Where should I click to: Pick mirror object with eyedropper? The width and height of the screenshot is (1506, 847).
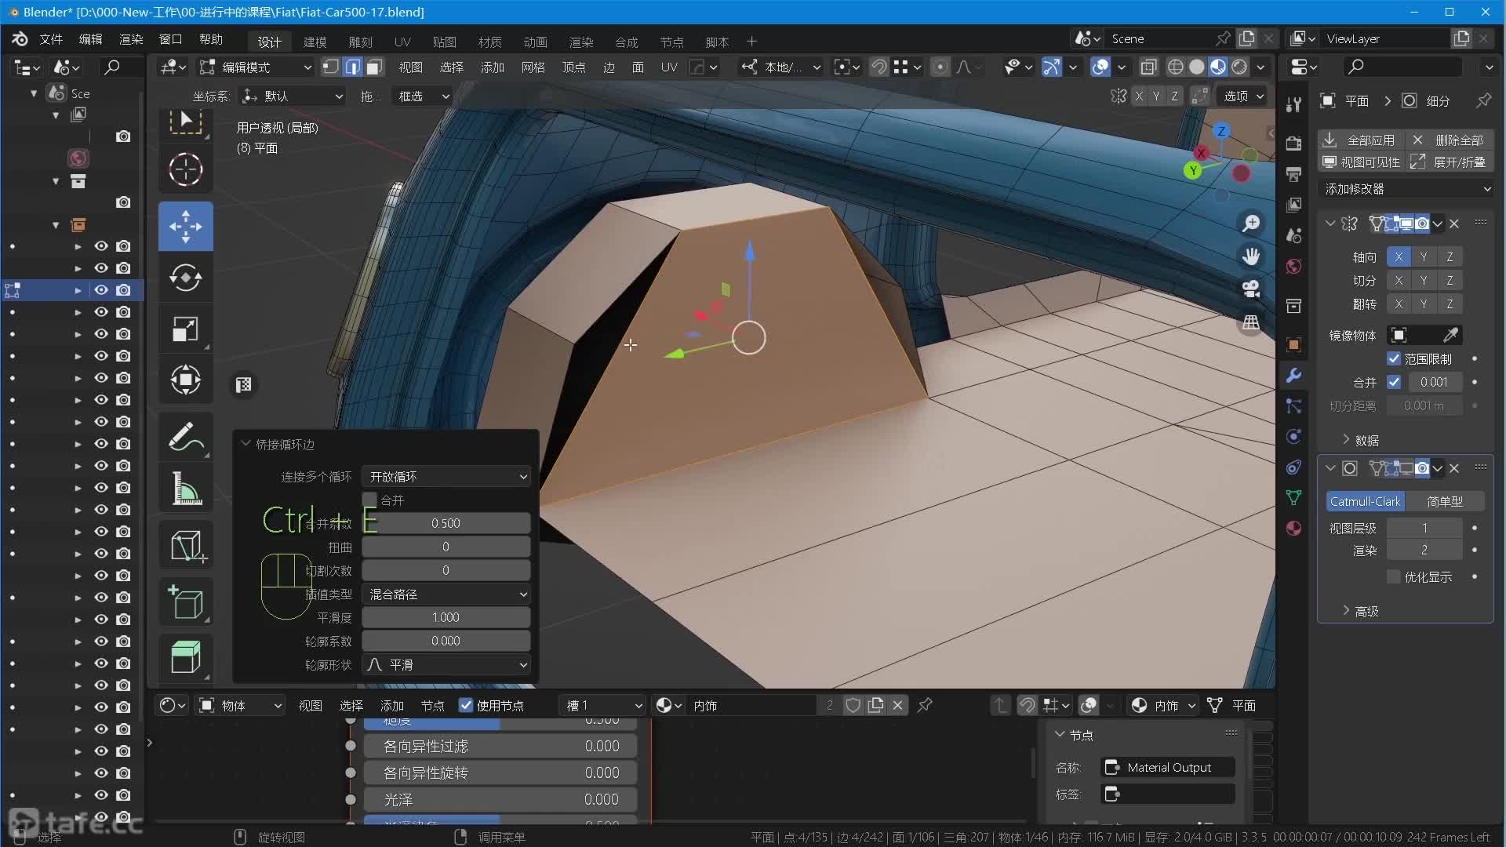[1450, 336]
